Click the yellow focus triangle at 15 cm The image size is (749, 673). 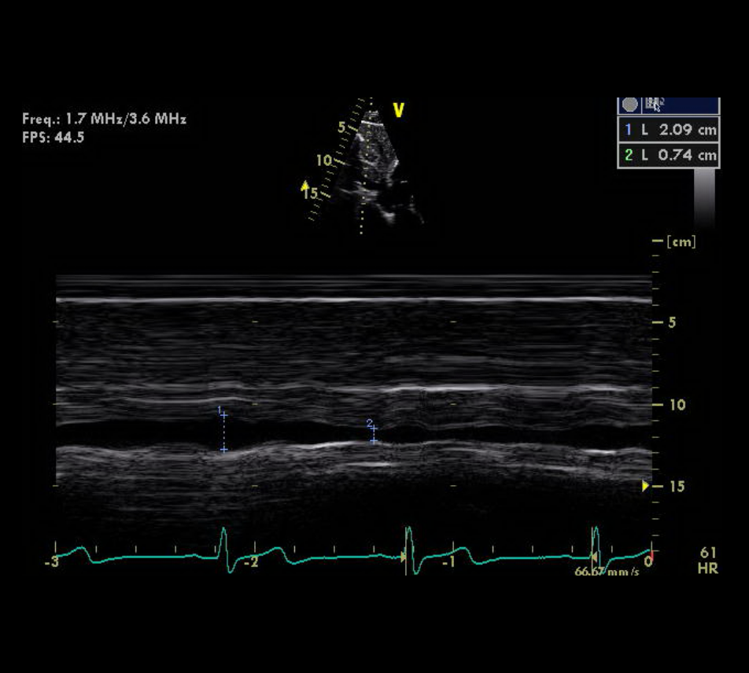point(645,487)
